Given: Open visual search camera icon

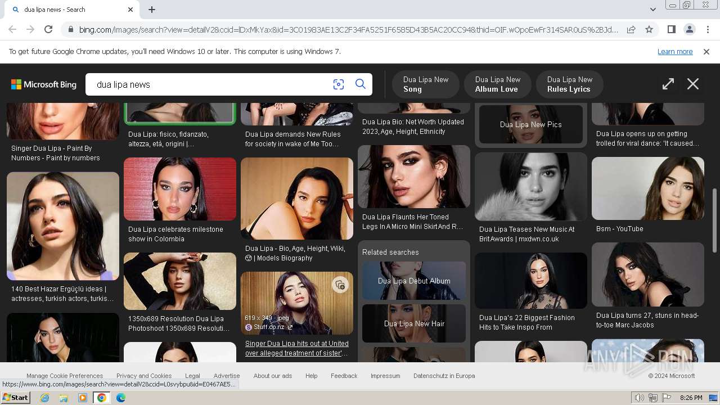Looking at the screenshot, I should click(338, 84).
